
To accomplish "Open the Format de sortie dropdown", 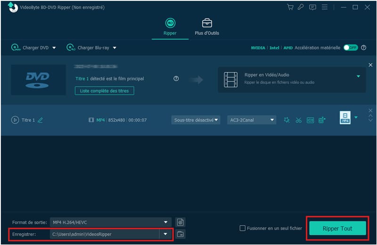I will click(x=111, y=222).
